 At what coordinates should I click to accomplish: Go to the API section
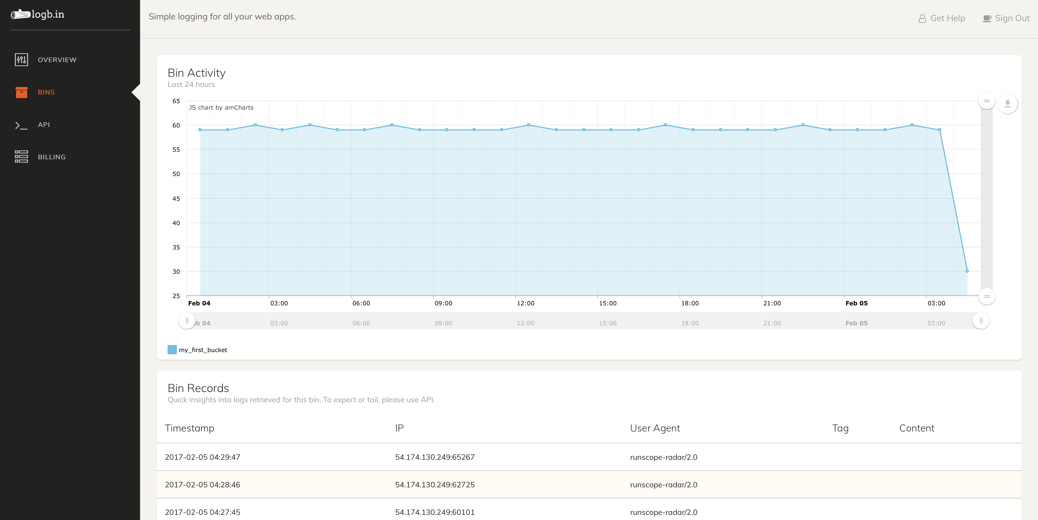click(44, 125)
